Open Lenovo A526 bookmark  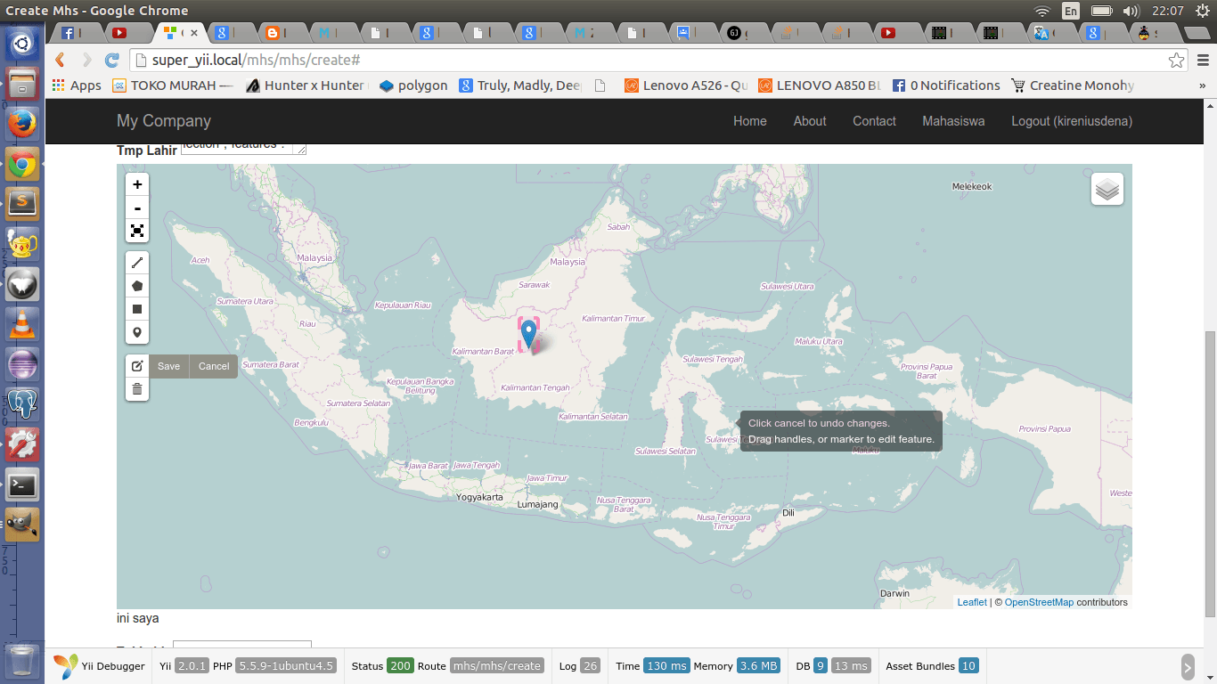click(x=686, y=85)
